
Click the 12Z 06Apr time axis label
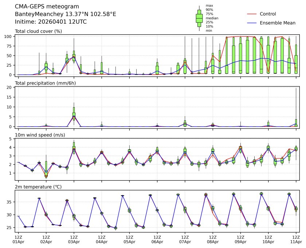157,239
